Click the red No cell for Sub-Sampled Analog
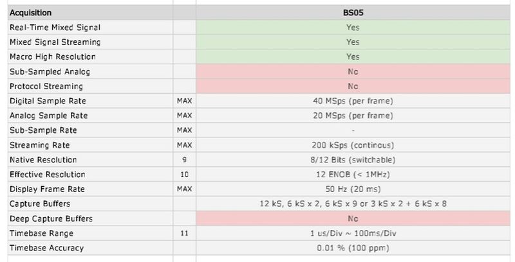 click(x=352, y=71)
